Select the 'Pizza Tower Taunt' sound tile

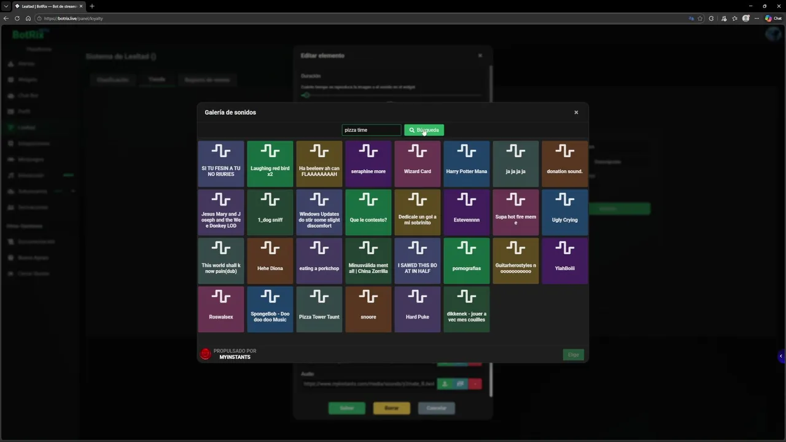pos(319,309)
